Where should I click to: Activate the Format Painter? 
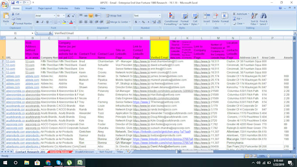click(x=21, y=24)
